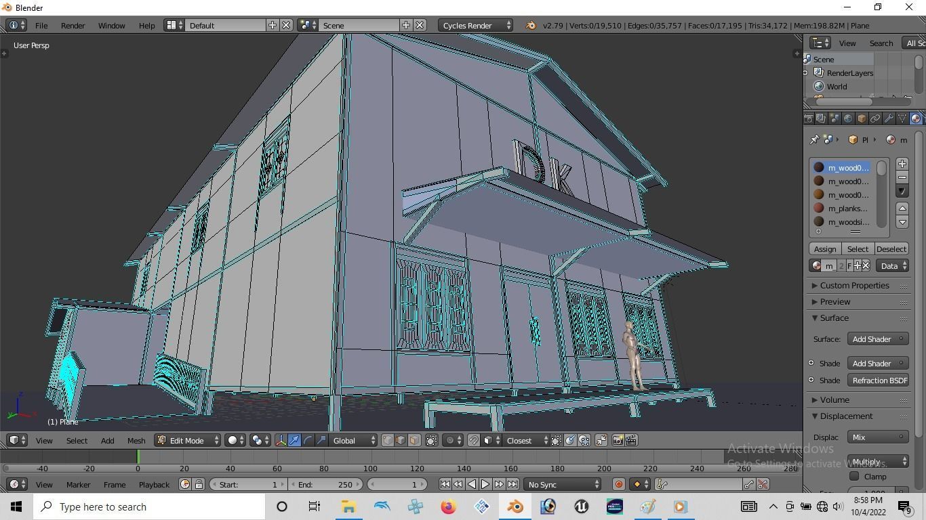Insert keyframes using key icon
926x520 pixels.
point(749,485)
